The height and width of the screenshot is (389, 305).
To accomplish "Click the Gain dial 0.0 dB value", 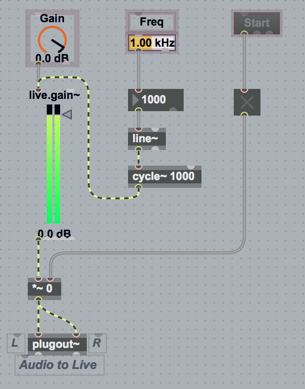I will [52, 58].
